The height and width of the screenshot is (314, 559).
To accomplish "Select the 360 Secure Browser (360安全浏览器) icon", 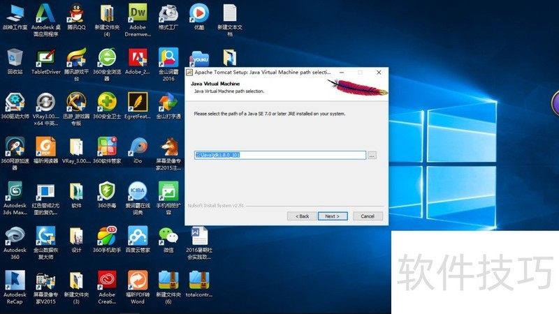I will pyautogui.click(x=107, y=58).
